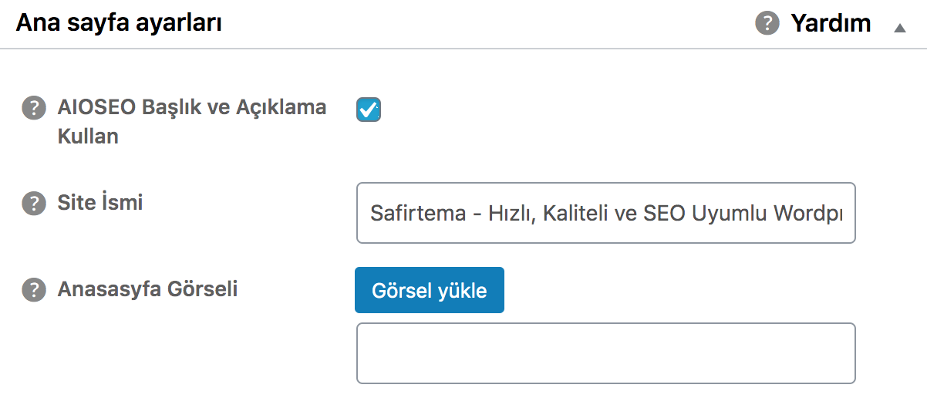Focus the Site İsmi text field
The width and height of the screenshot is (927, 415).
click(x=606, y=213)
